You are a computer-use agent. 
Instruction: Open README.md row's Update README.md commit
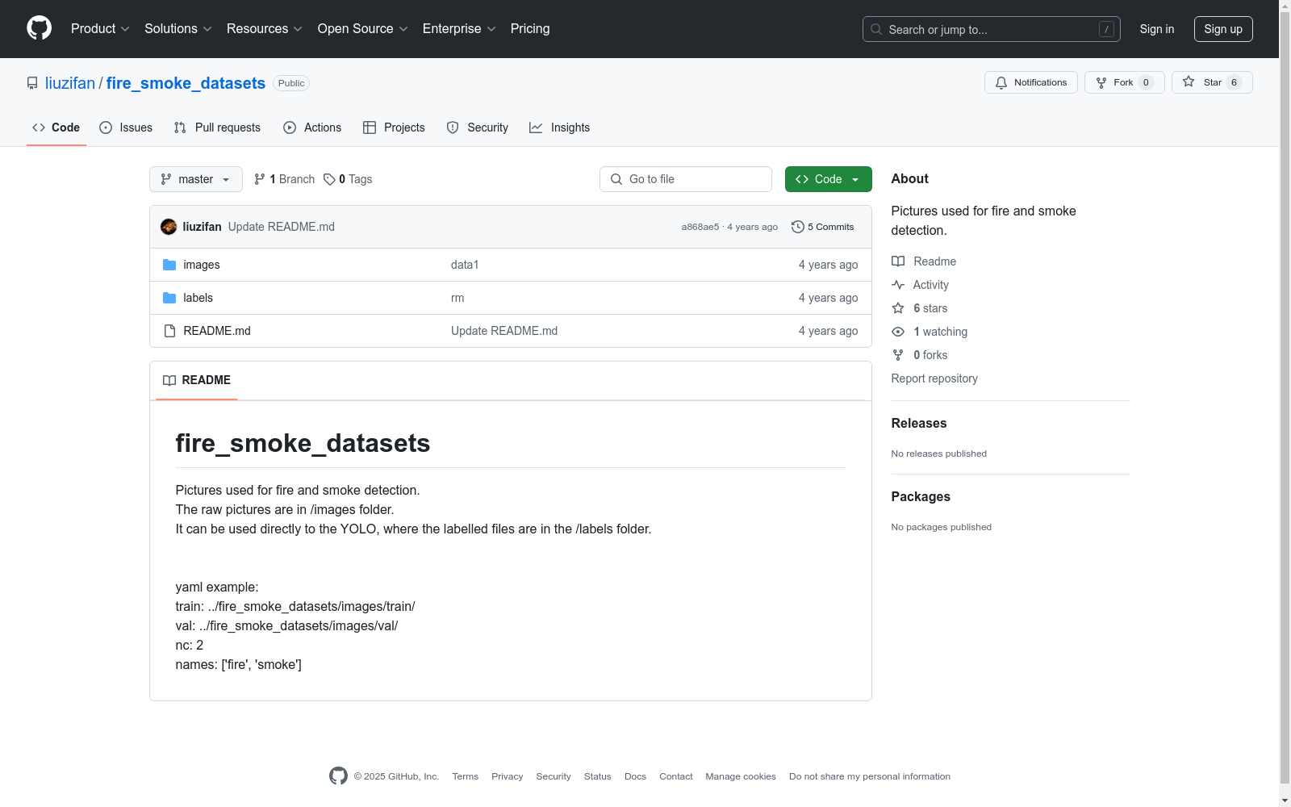coord(504,331)
